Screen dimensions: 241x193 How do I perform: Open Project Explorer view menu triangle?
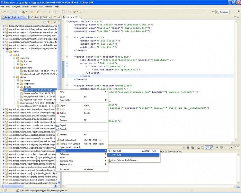pyautogui.click(x=58, y=22)
